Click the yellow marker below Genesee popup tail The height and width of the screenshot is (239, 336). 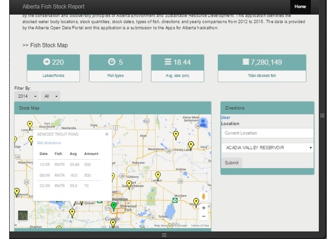pyautogui.click(x=72, y=213)
